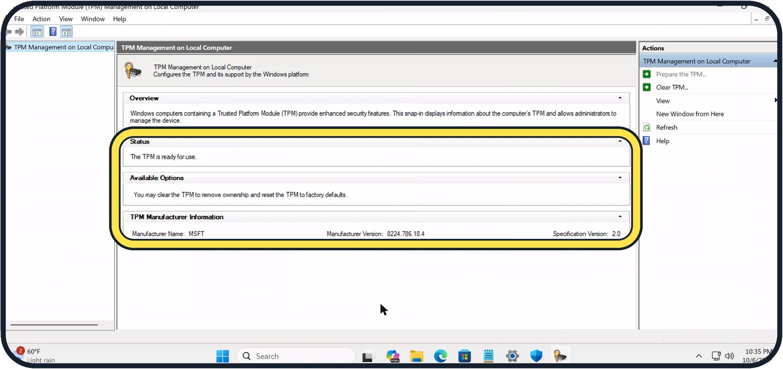
Task: Open Task View from the taskbar
Action: (x=369, y=356)
